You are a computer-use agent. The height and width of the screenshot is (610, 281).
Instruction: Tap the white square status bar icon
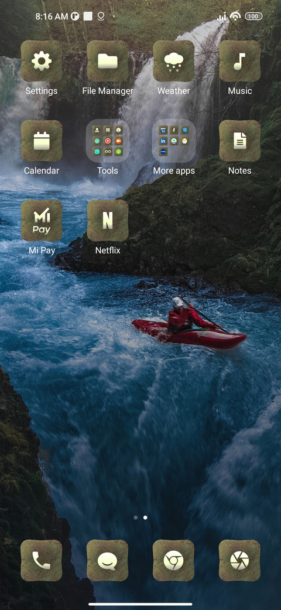(88, 16)
